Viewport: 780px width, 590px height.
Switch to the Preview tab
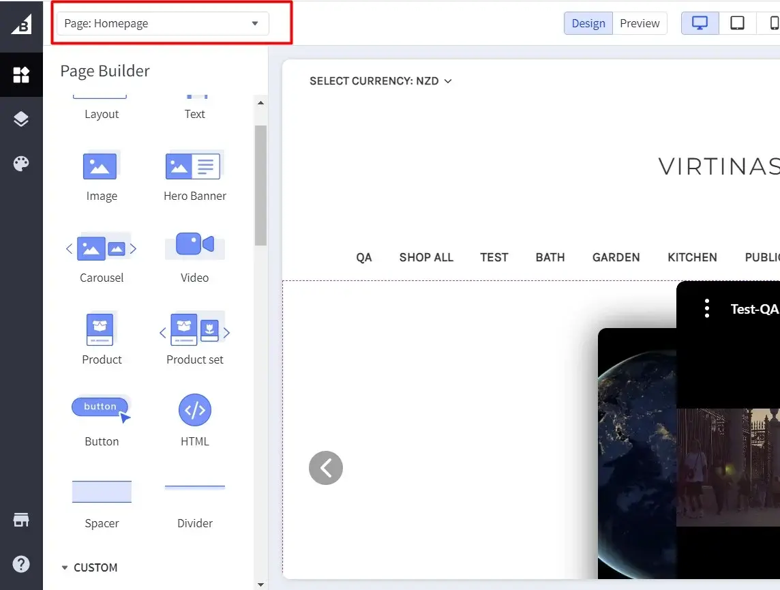pyautogui.click(x=640, y=23)
